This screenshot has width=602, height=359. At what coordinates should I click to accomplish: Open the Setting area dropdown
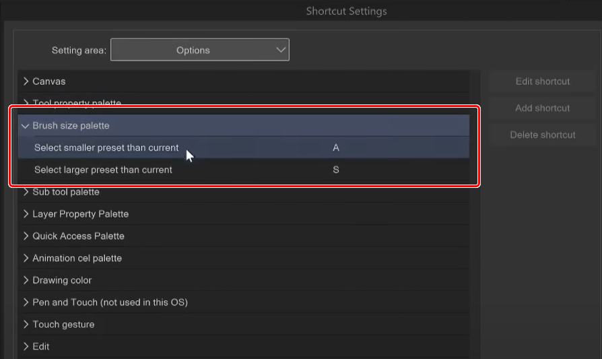click(x=199, y=50)
